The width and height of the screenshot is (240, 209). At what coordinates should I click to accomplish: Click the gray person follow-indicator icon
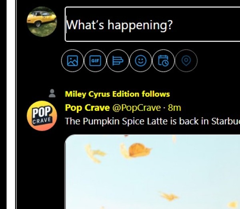pyautogui.click(x=52, y=93)
